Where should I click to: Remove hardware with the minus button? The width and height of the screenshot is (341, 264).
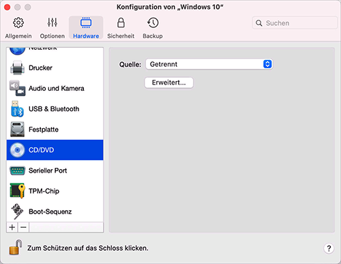(x=23, y=227)
